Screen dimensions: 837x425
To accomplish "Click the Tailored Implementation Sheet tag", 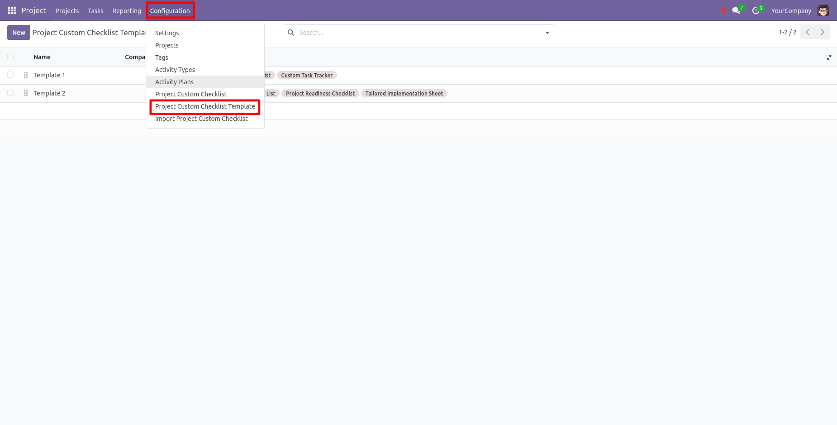I will tap(404, 94).
